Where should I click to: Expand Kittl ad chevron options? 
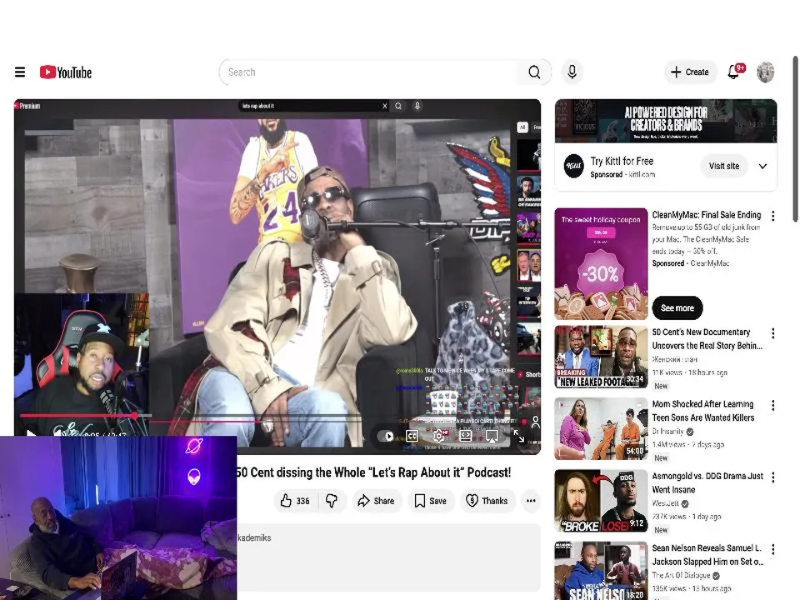762,167
